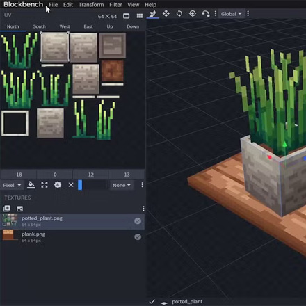Screen dimensions: 306x306
Task: Select the Rotate tool
Action: click(x=179, y=14)
